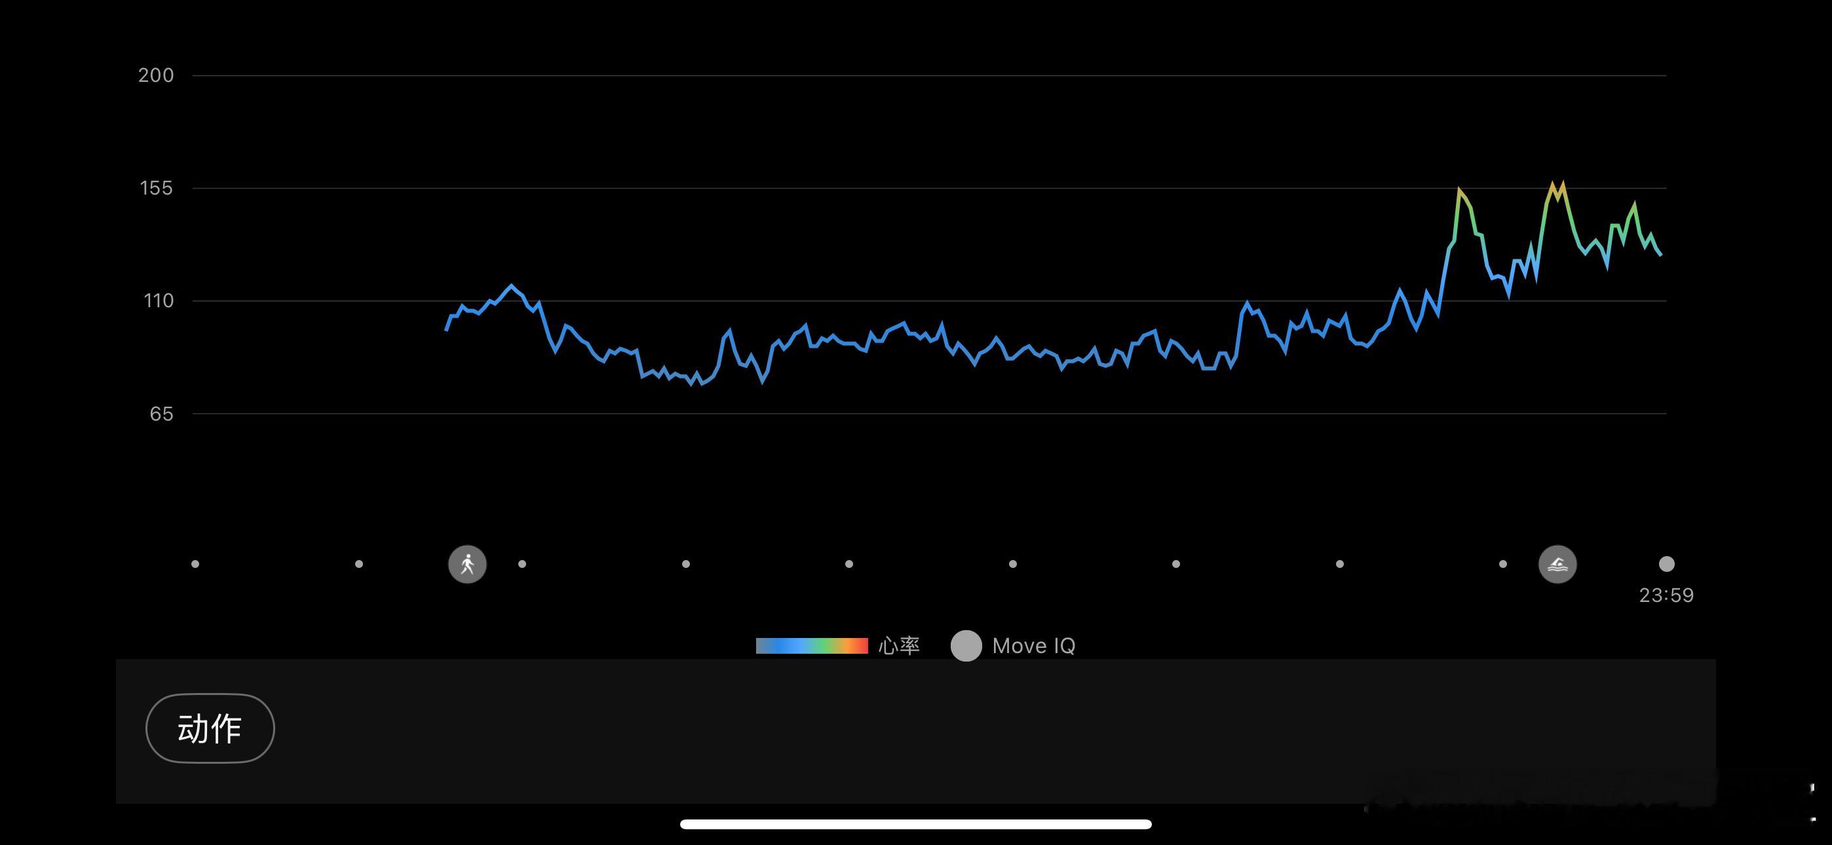Tap the 110 y-axis label
This screenshot has width=1832, height=845.
coord(158,301)
